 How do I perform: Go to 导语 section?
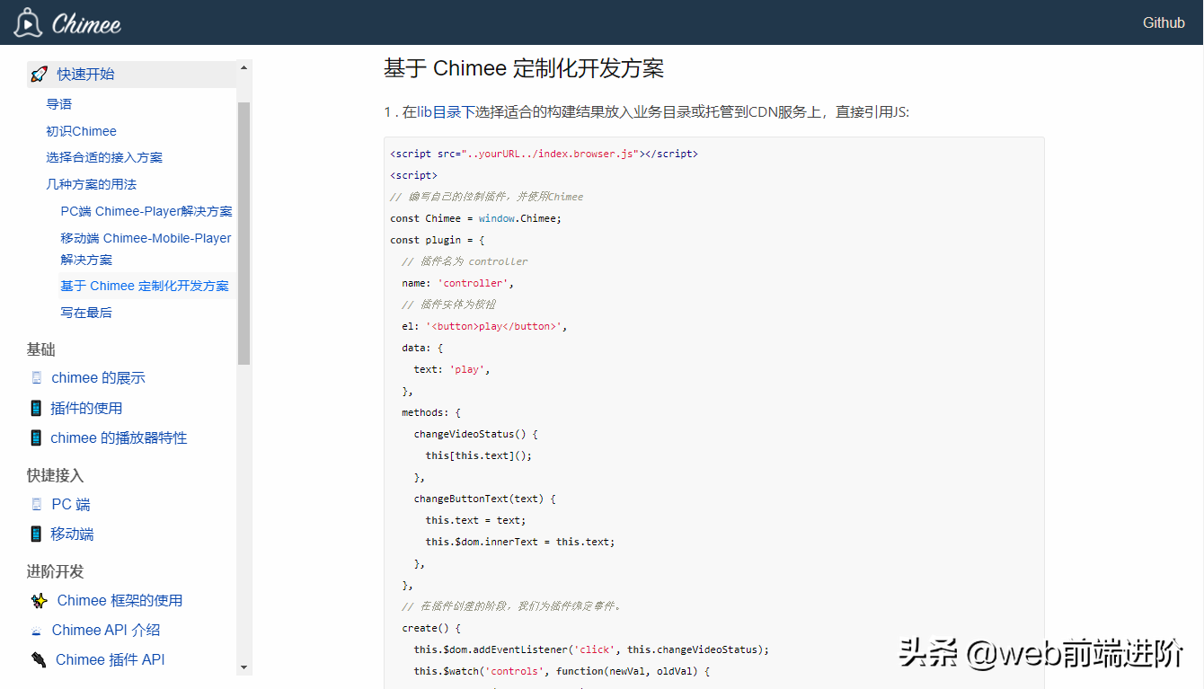[x=59, y=104]
